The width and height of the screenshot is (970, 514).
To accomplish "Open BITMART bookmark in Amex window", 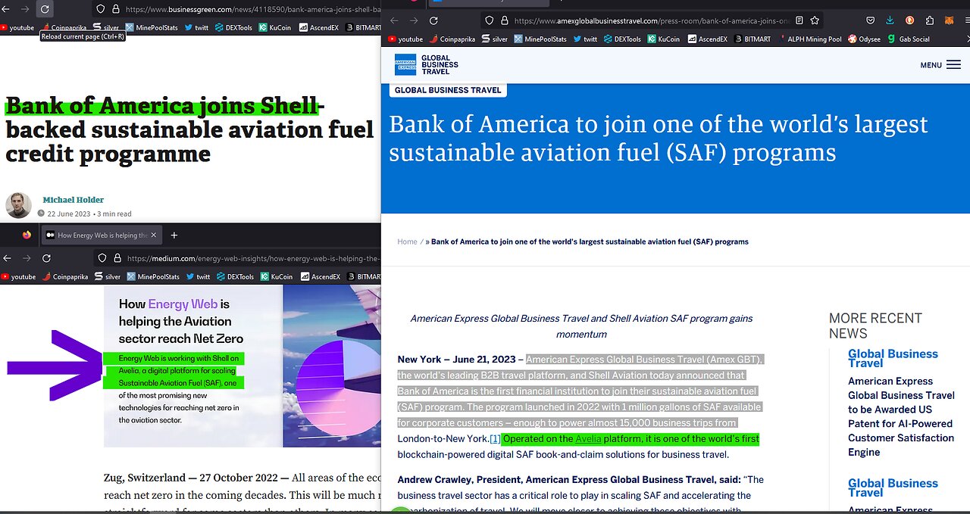I will (x=753, y=39).
